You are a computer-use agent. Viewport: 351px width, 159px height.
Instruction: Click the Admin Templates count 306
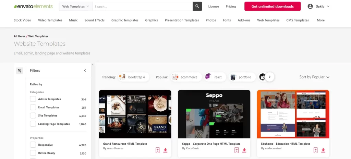click(84, 99)
